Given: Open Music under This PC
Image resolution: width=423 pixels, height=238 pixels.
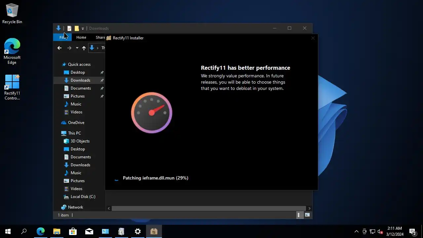Looking at the screenshot, I should (x=76, y=173).
